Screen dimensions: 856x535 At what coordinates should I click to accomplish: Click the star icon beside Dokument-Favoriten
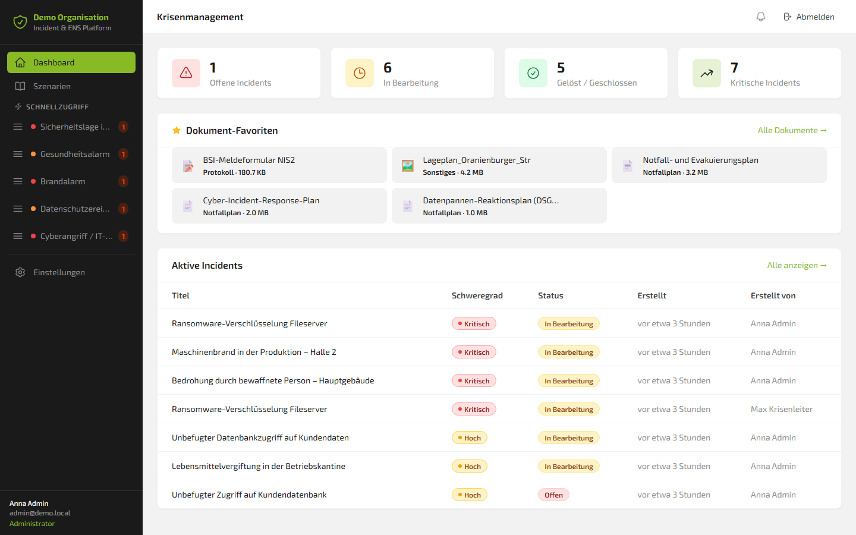177,130
